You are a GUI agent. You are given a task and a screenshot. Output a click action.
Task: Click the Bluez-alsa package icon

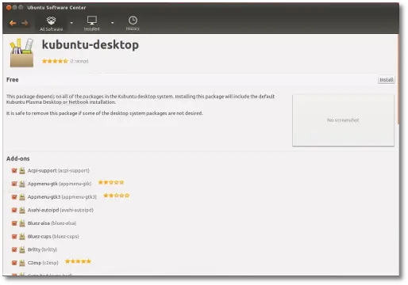(x=22, y=223)
